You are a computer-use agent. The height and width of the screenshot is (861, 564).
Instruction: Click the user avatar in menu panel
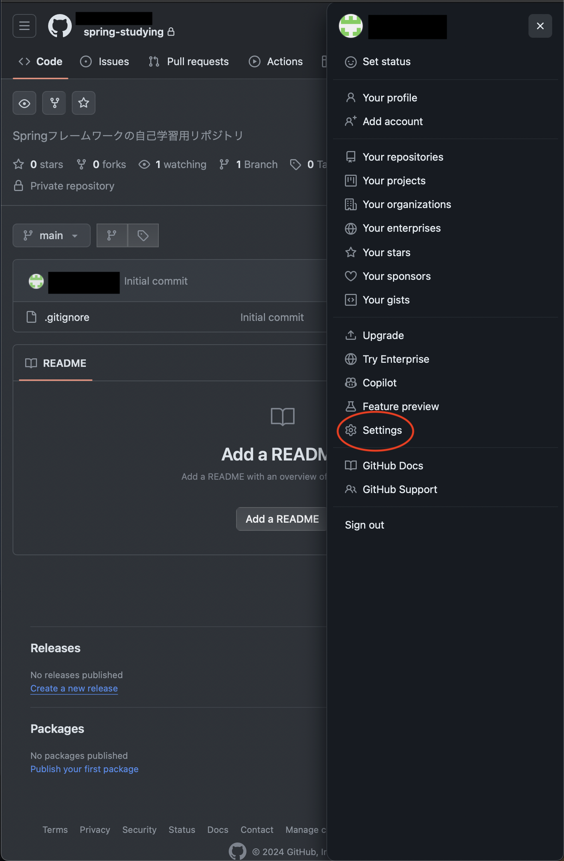click(x=351, y=26)
